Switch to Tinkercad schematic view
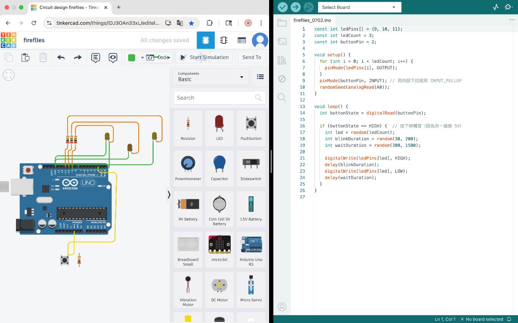This screenshot has height=323, width=518. (x=224, y=40)
